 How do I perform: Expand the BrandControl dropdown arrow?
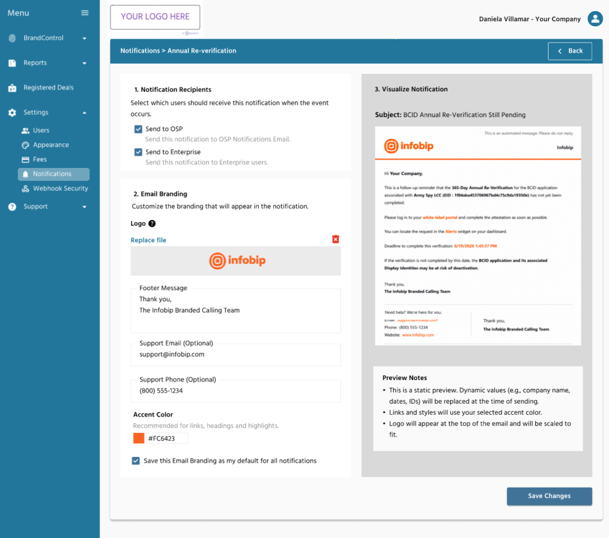[85, 39]
